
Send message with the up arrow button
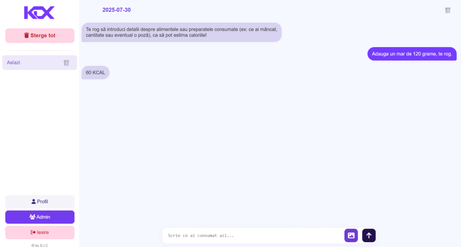pyautogui.click(x=369, y=236)
